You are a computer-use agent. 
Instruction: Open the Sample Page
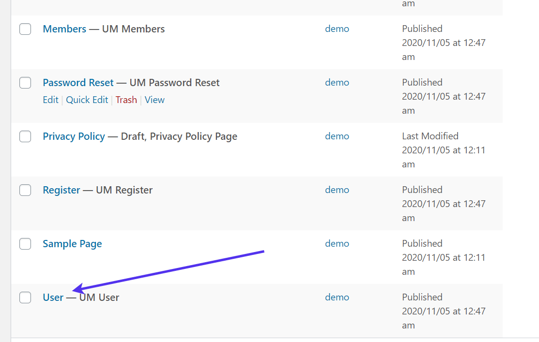pos(72,244)
